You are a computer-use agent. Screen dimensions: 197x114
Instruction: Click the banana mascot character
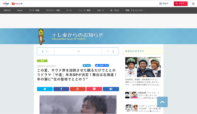pos(41,36)
